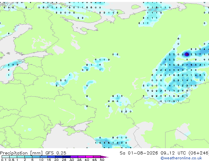This screenshot has height=161, width=209.
Task: Click the 1–2 mm legend color box
Action: (x=21, y=157)
